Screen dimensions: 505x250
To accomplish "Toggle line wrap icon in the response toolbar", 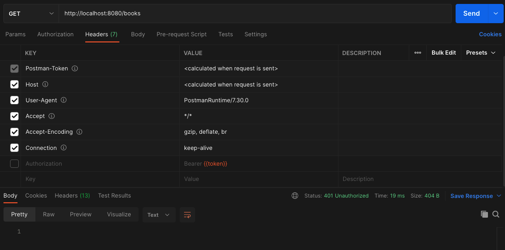I will coord(187,215).
